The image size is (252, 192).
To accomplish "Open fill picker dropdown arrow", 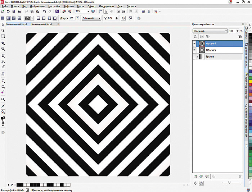I will [32, 18].
